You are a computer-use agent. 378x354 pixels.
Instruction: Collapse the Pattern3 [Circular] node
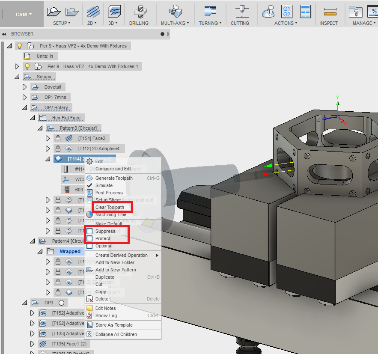click(x=40, y=128)
